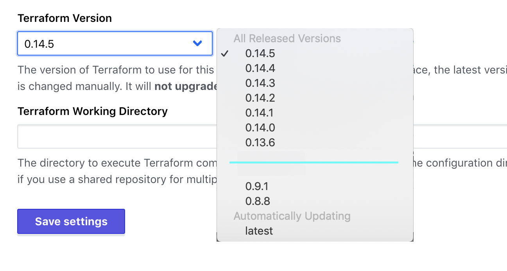Click the Terraform Version label
The image size is (507, 271).
[x=65, y=18]
